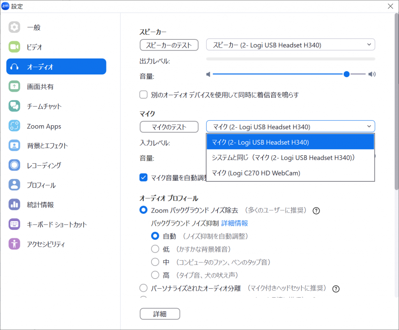Open the Zoom Apps icon
This screenshot has width=399, height=330.
tap(14, 126)
